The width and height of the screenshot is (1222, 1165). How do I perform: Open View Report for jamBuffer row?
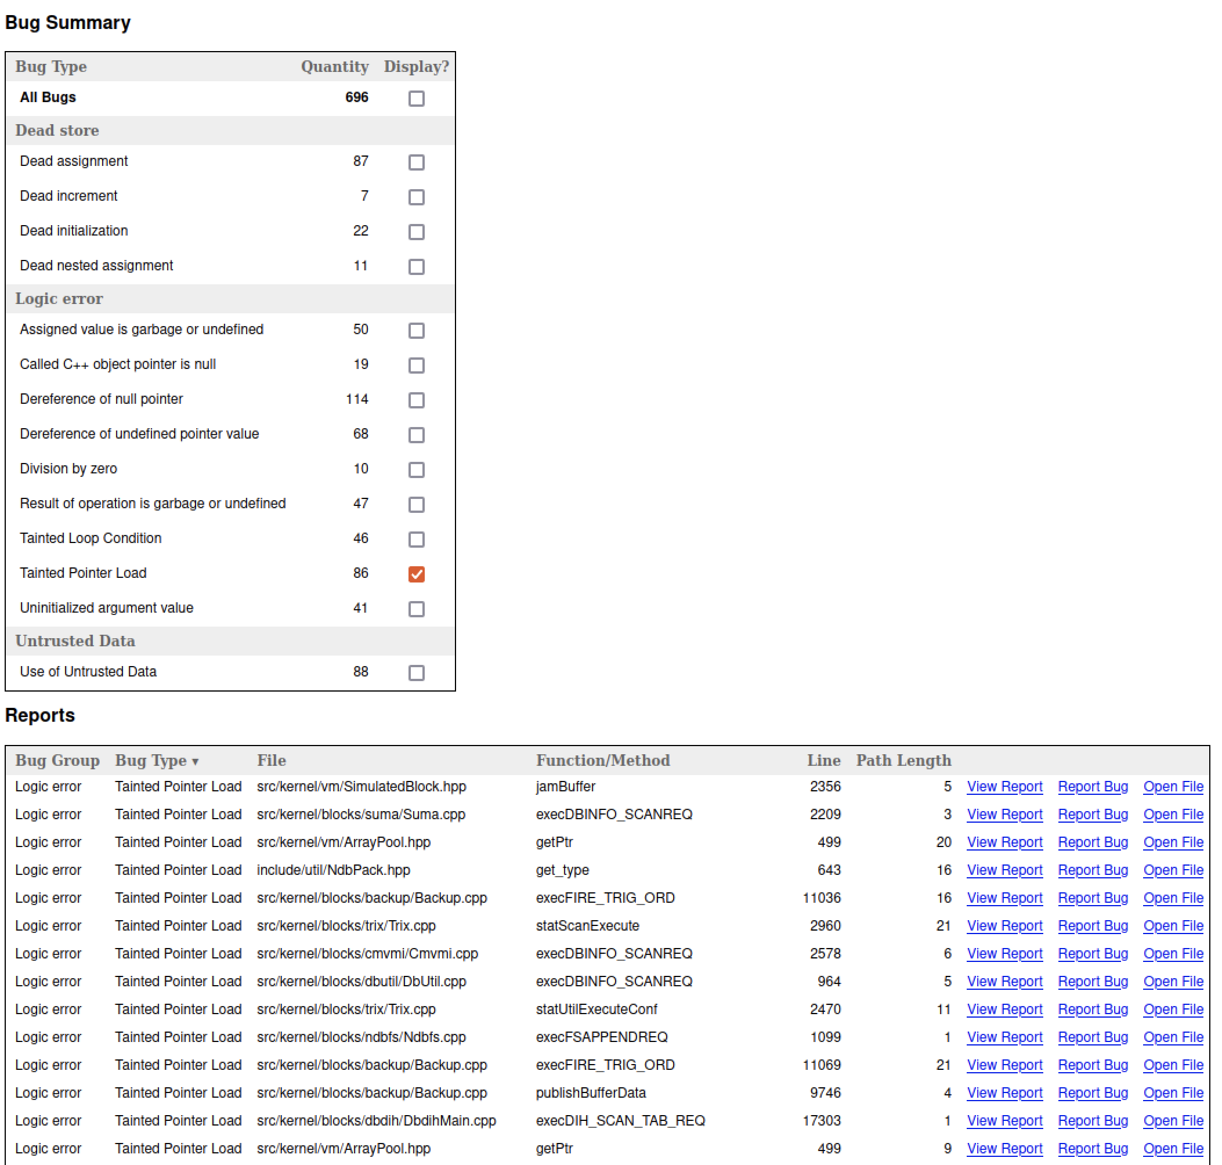point(1004,786)
